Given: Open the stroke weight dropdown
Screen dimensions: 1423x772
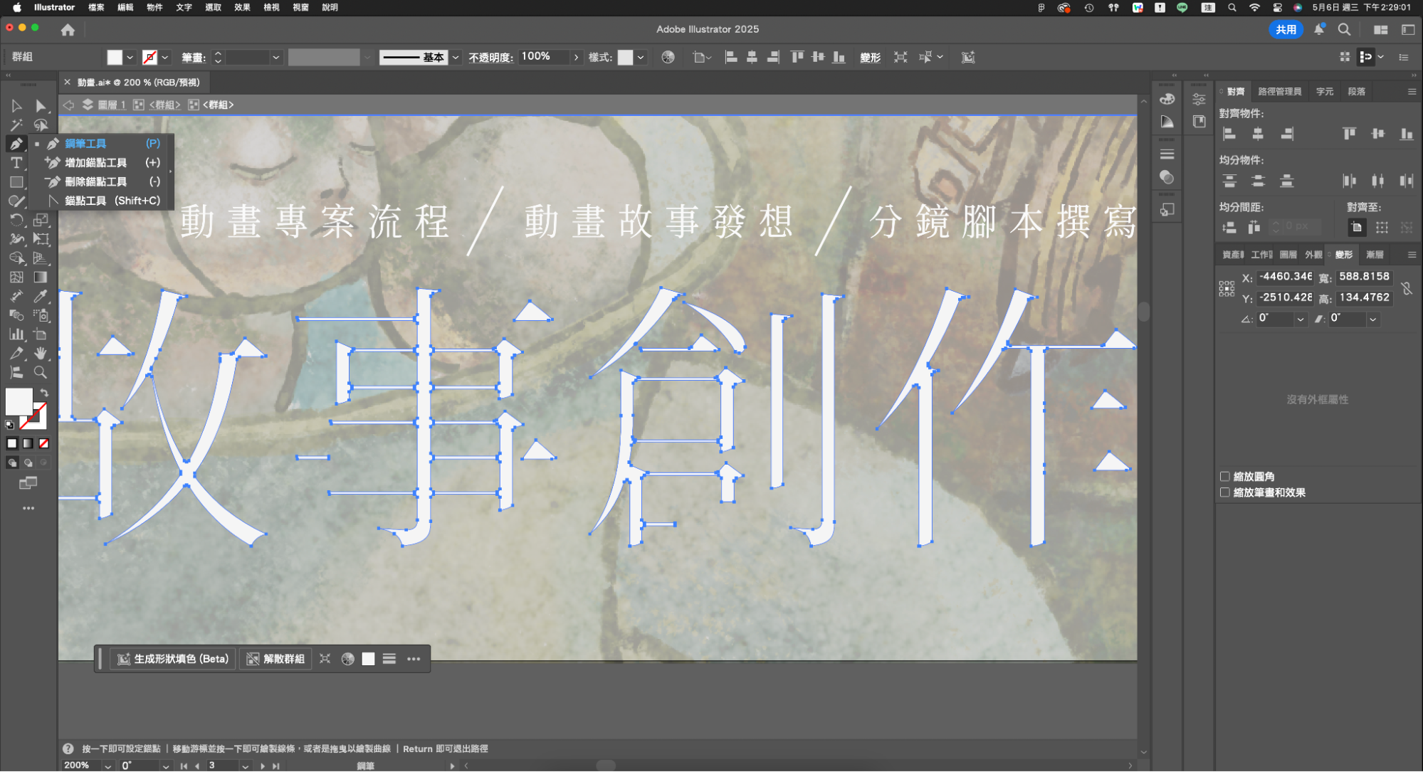Looking at the screenshot, I should pos(276,57).
